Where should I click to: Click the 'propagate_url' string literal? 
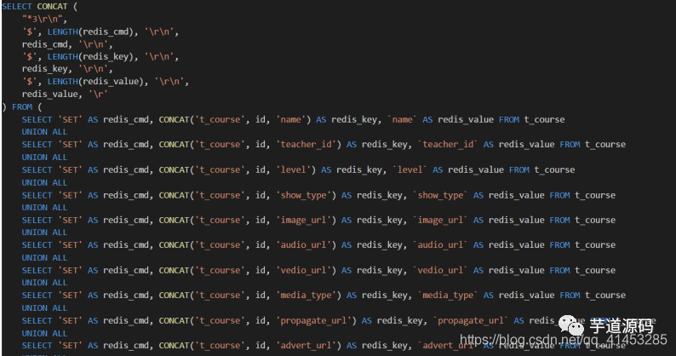pos(316,320)
